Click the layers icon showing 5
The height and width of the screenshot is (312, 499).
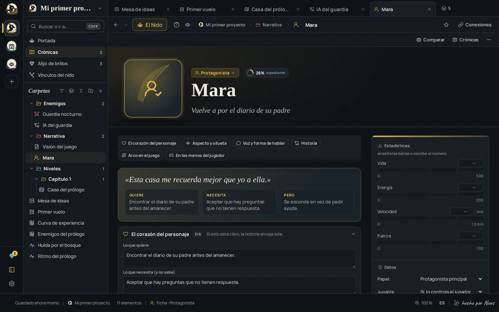[446, 8]
